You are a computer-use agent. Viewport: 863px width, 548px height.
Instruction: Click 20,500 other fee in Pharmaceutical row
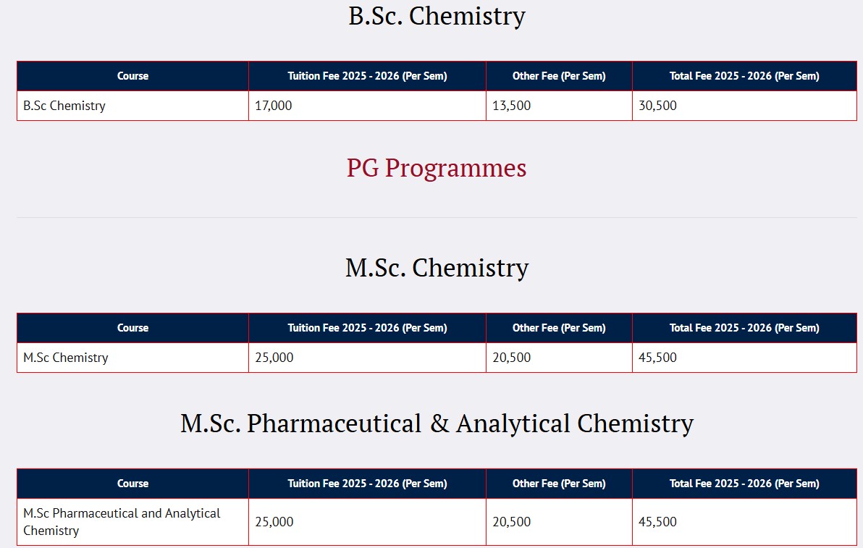point(511,522)
